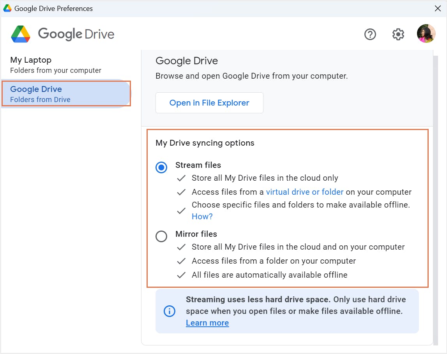Select the Mirror files radio button
The width and height of the screenshot is (447, 354).
click(x=161, y=236)
